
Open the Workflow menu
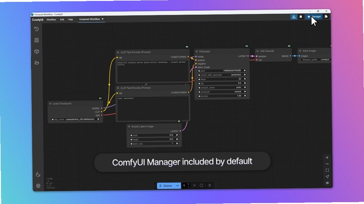[51, 20]
